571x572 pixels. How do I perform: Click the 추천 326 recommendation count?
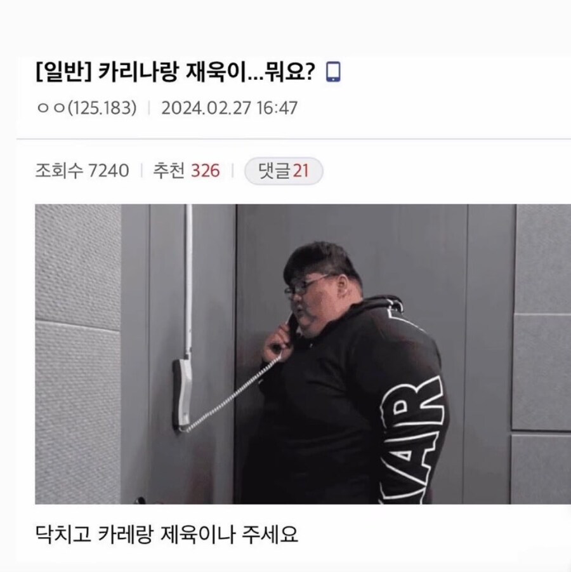click(187, 171)
